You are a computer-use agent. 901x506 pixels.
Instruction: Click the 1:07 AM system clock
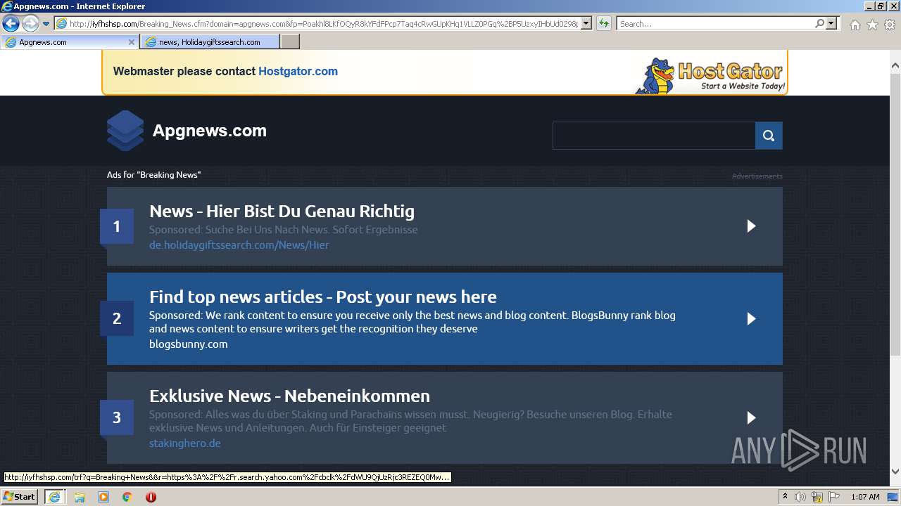pos(865,497)
